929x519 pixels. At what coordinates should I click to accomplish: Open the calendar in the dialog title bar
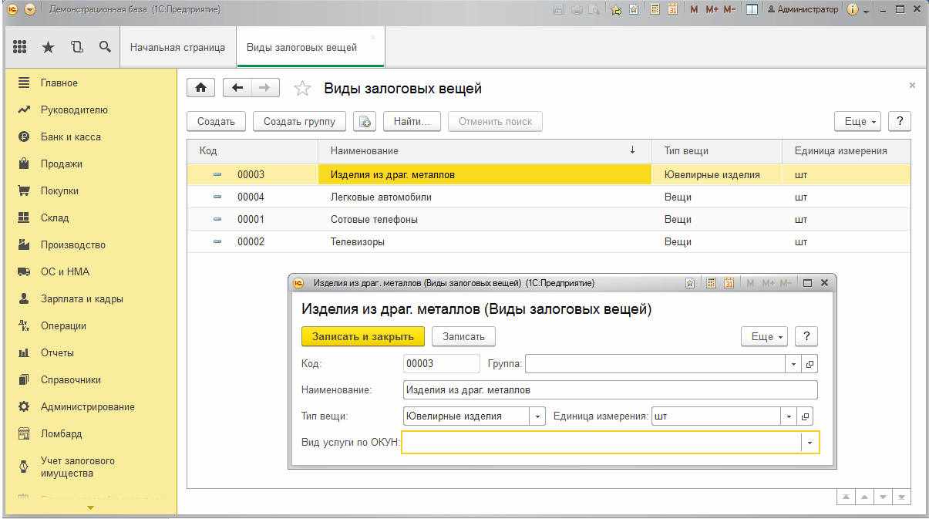[x=729, y=283]
